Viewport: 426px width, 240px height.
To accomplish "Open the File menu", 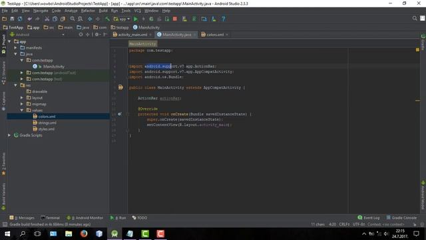I will (x=5, y=11).
